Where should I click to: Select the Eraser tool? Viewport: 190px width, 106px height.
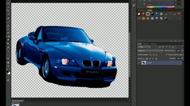pos(8,33)
